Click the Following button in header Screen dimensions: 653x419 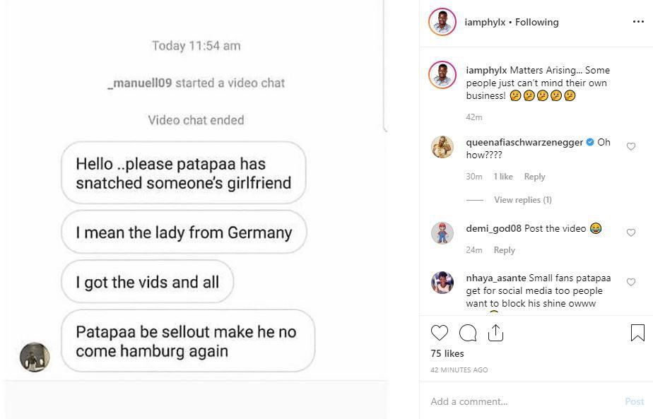(536, 22)
